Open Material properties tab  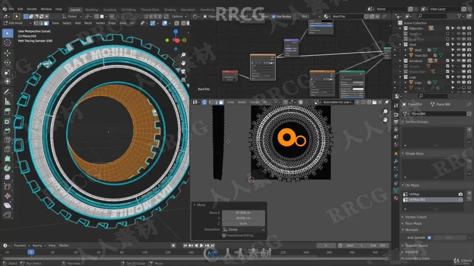pos(396,198)
